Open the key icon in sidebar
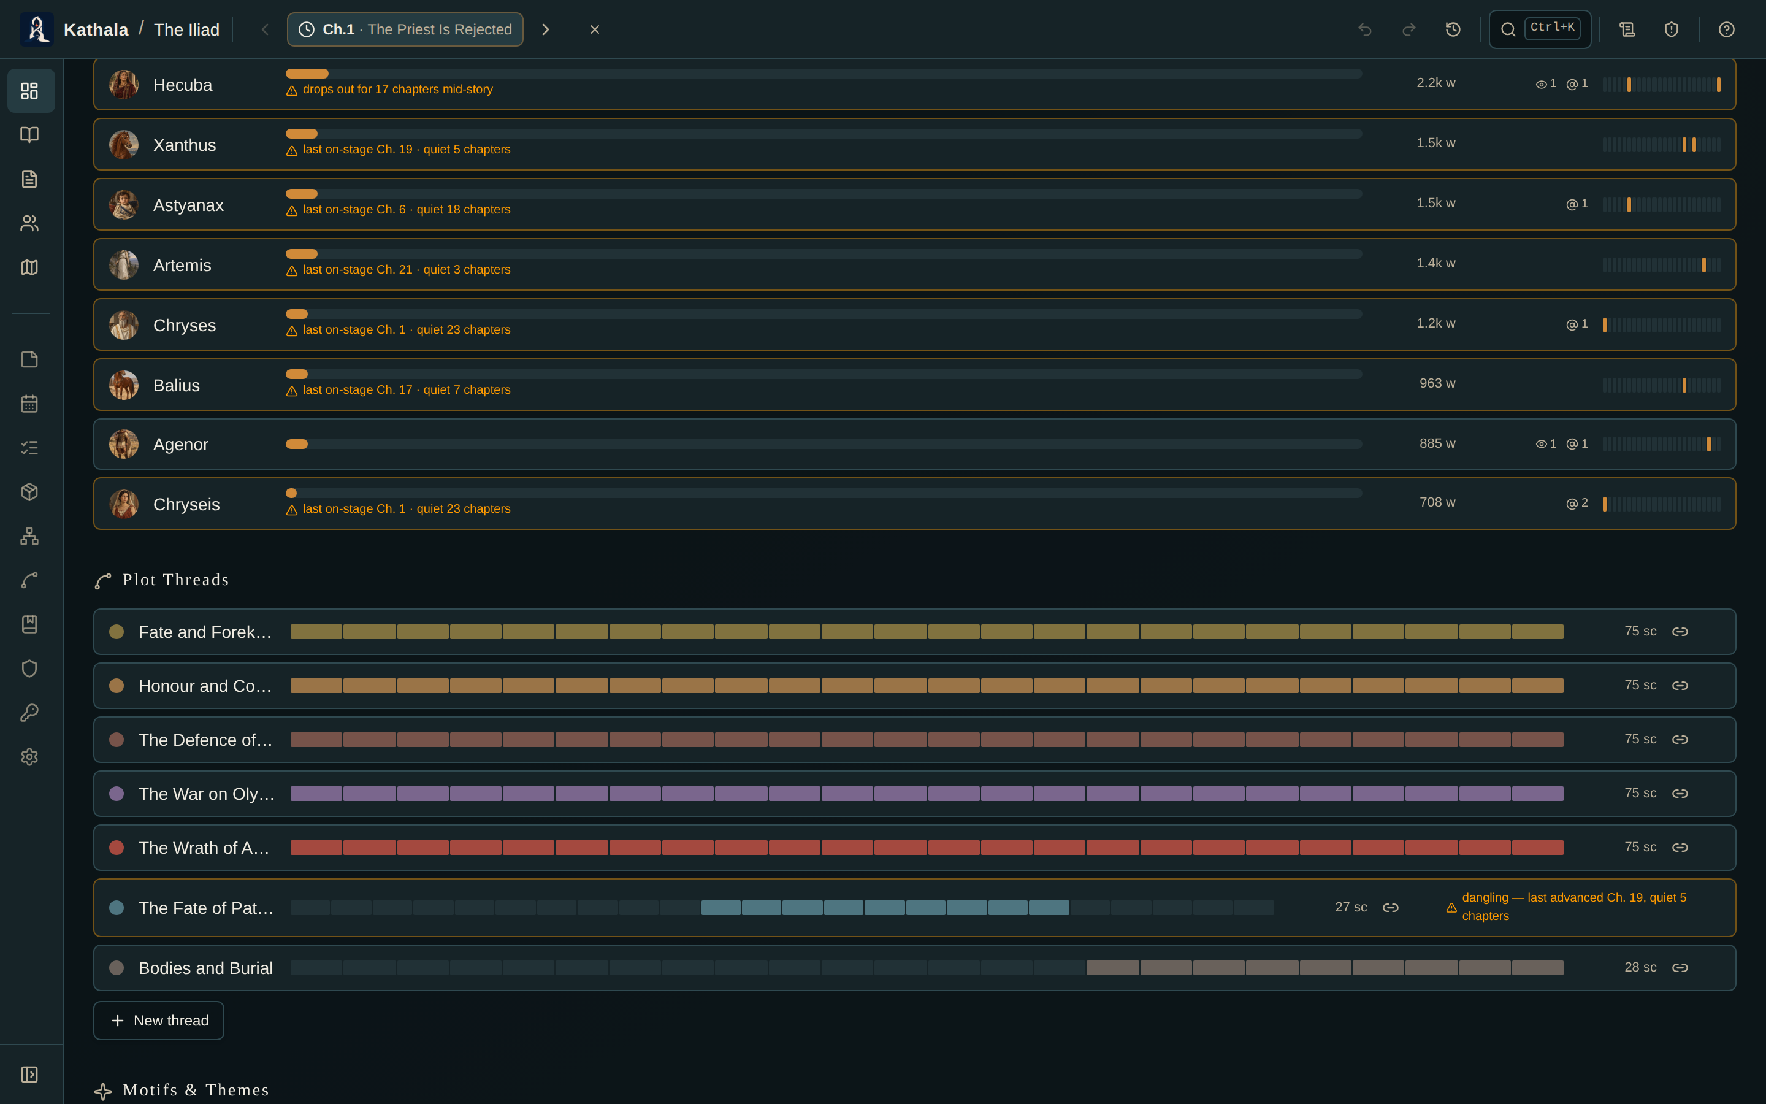Image resolution: width=1766 pixels, height=1104 pixels. (29, 713)
